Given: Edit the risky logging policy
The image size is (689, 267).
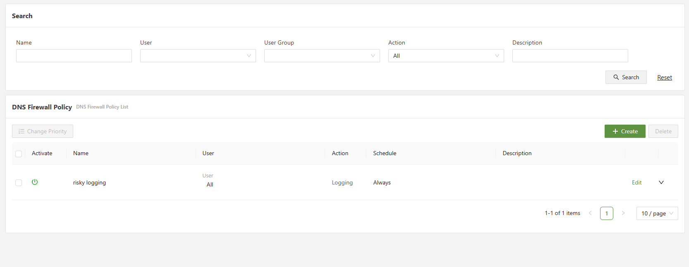Looking at the screenshot, I should [x=636, y=182].
